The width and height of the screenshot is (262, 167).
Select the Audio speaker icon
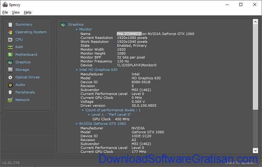pyautogui.click(x=10, y=85)
